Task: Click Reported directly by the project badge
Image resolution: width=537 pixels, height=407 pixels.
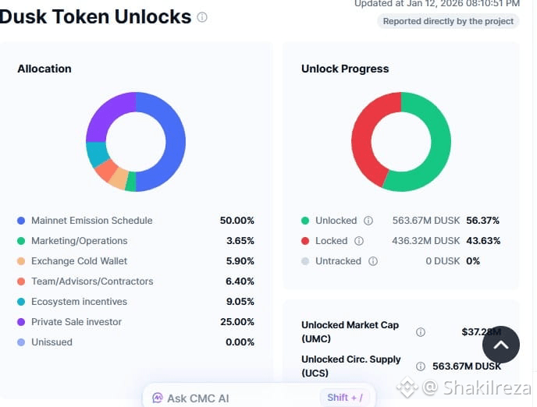Action: [x=449, y=21]
